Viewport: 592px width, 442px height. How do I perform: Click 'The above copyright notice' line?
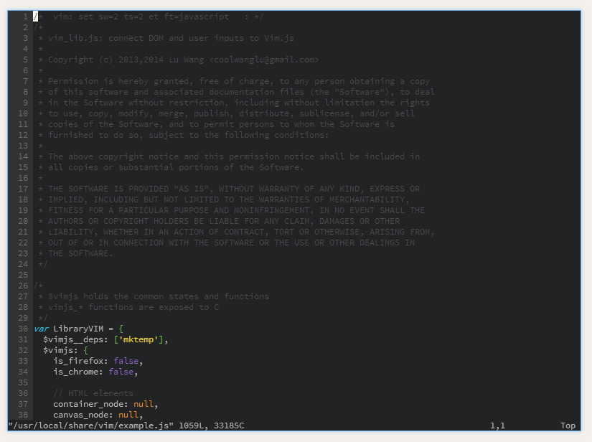[229, 156]
